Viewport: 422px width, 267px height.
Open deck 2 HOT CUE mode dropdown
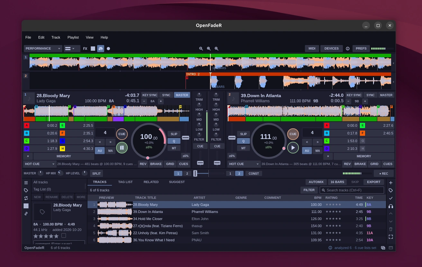[x=244, y=164]
